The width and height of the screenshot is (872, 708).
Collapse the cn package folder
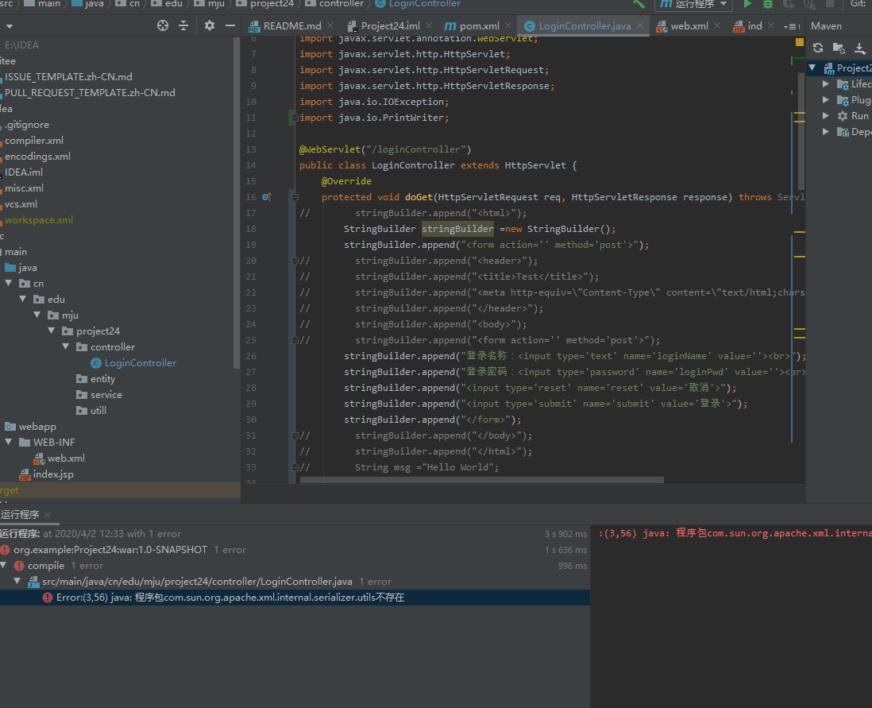point(9,284)
